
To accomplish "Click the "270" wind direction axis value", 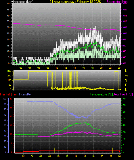I will click(x=9, y=76).
